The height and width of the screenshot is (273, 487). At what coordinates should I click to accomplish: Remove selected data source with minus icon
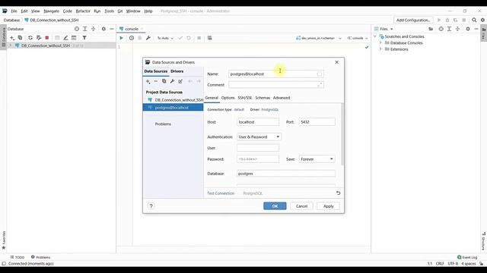(x=155, y=81)
